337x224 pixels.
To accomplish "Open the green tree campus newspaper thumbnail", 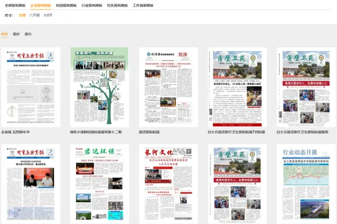I will (100, 87).
